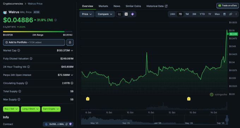Click the star icon in Add to Portfolio
This screenshot has height=128, width=240.
tap(7, 42)
